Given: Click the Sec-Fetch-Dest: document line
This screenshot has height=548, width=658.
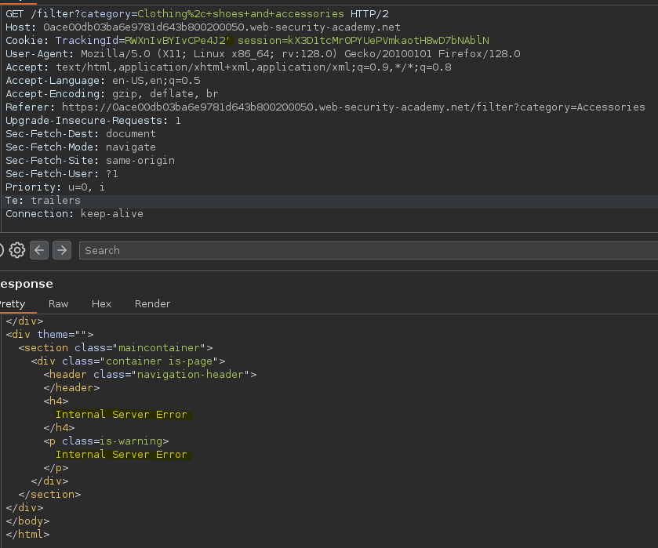Looking at the screenshot, I should click(81, 134).
